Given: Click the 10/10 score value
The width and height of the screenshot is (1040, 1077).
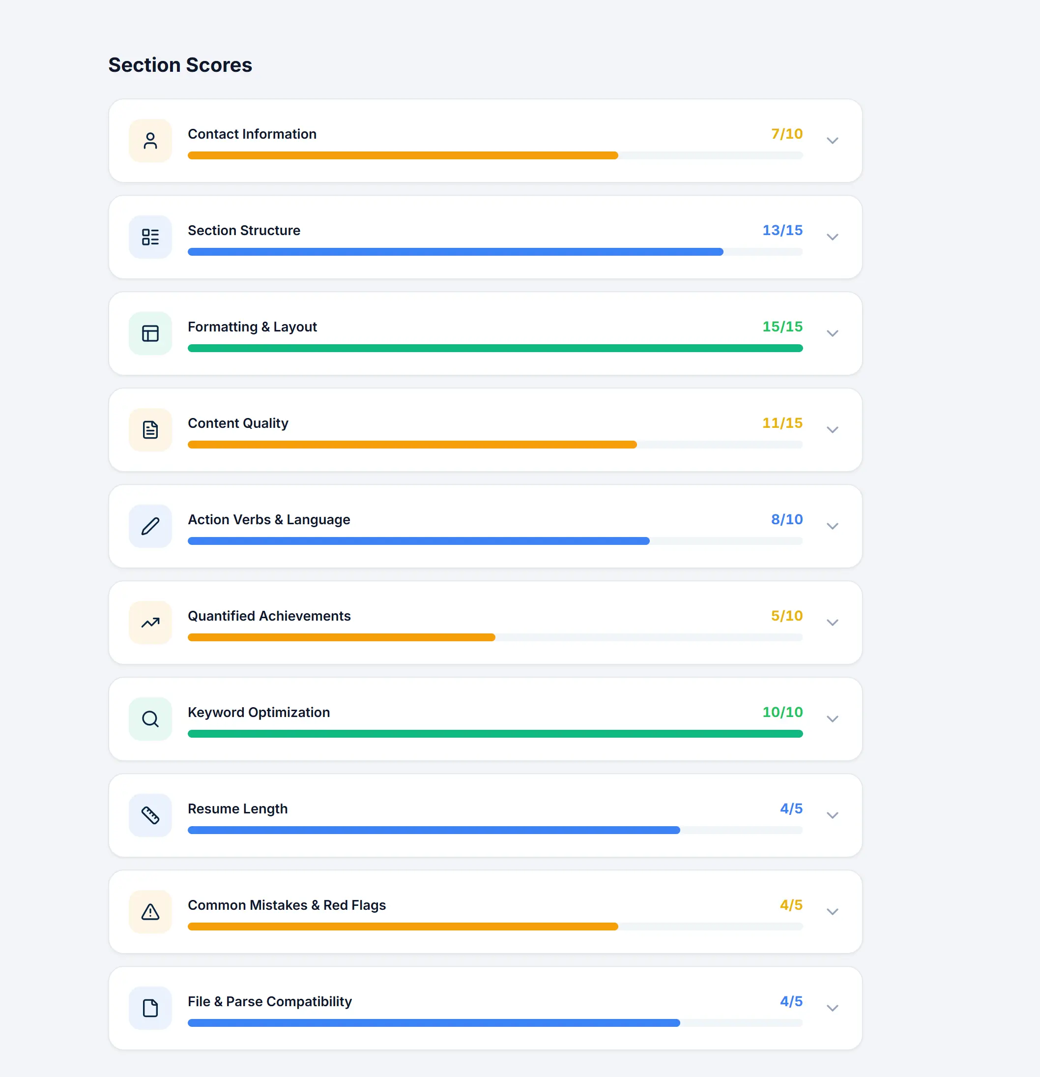Looking at the screenshot, I should tap(782, 712).
